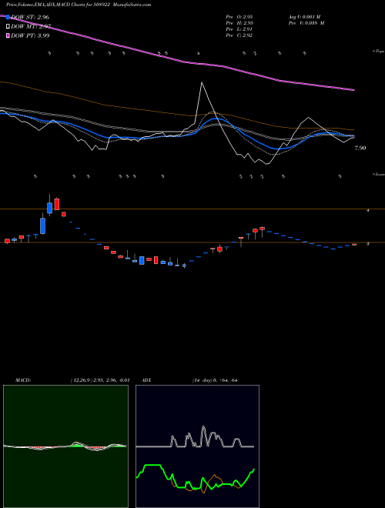
Task: Click the price level 4 axis label
Action: 367,211
